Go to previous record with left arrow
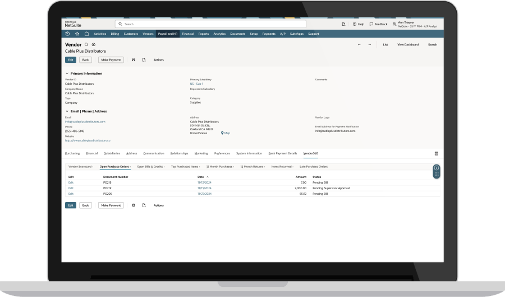Screen dimensions: 505x297 click(x=359, y=44)
